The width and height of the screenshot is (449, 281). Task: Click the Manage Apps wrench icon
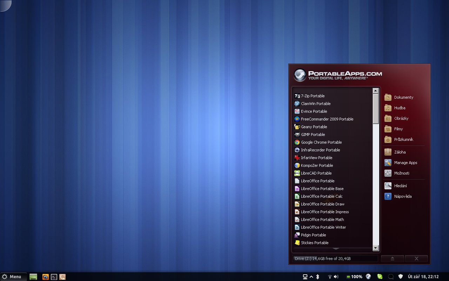click(388, 163)
